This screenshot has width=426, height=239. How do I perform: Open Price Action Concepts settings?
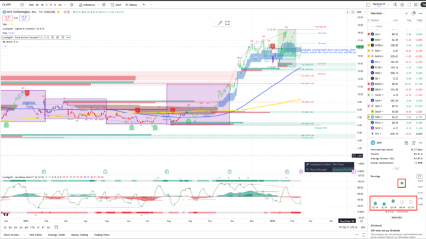point(57,37)
